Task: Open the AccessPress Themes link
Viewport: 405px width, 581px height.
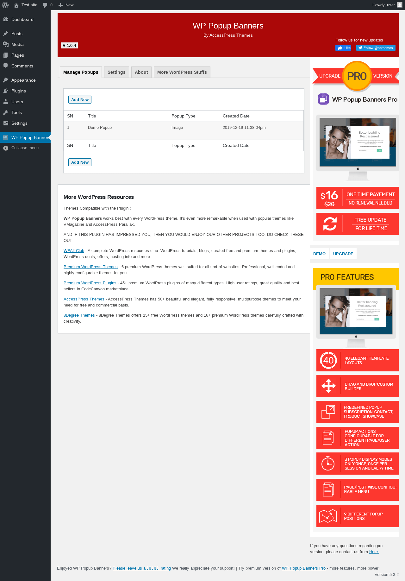Action: pyautogui.click(x=84, y=299)
